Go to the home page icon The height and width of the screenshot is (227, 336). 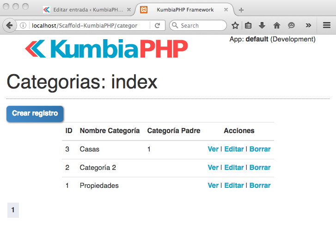coord(277,26)
